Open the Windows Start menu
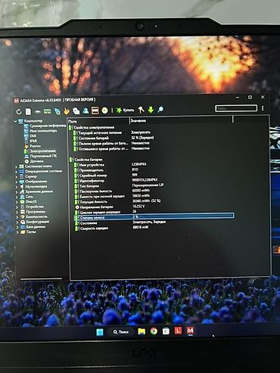Image resolution: width=280 pixels, height=373 pixels. click(100, 332)
